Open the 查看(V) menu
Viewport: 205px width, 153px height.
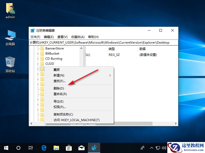[62, 37]
